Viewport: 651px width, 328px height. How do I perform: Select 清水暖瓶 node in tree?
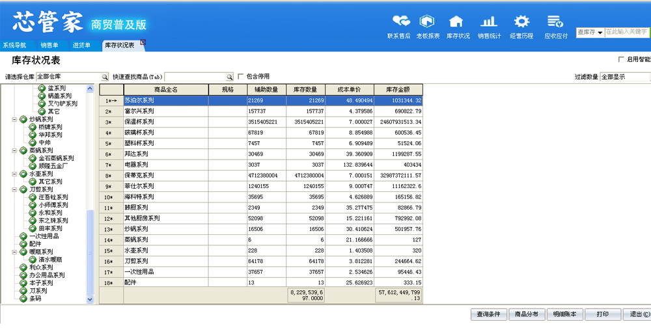click(50, 260)
